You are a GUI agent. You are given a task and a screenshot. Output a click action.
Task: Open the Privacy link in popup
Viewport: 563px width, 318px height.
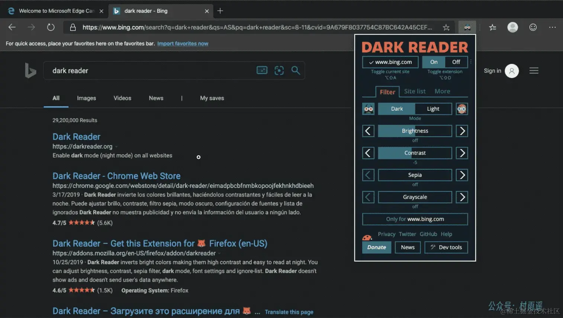(x=386, y=234)
